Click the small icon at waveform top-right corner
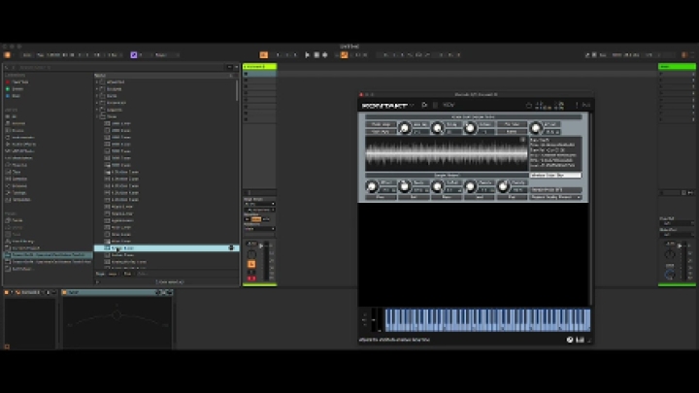The width and height of the screenshot is (699, 393). click(x=522, y=140)
